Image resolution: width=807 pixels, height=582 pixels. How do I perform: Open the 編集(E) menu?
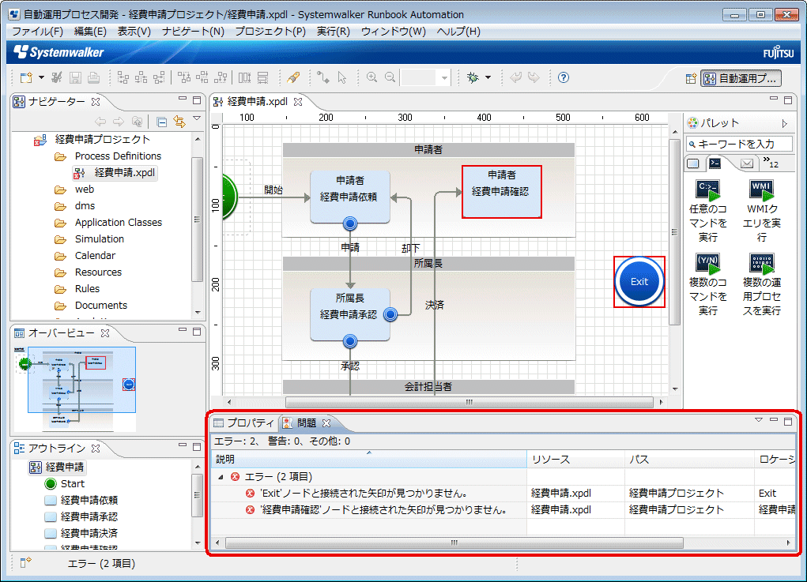click(x=90, y=32)
